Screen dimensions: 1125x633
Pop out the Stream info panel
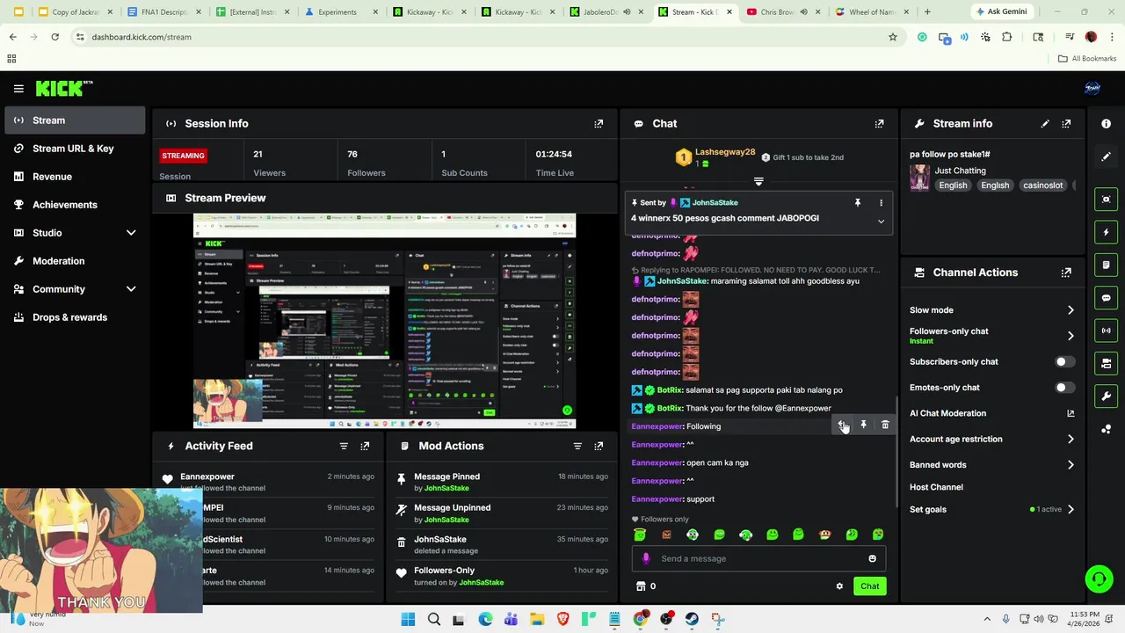(1066, 124)
